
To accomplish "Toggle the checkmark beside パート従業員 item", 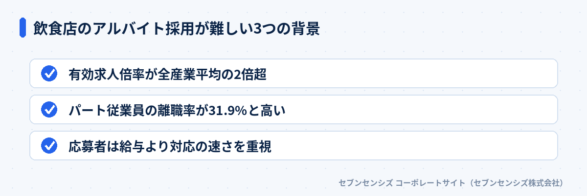I will pos(49,110).
